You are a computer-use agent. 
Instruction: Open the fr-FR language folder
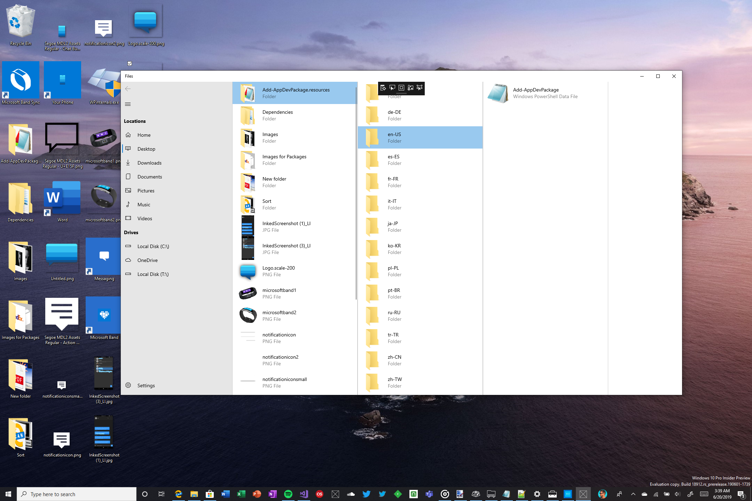click(x=420, y=182)
